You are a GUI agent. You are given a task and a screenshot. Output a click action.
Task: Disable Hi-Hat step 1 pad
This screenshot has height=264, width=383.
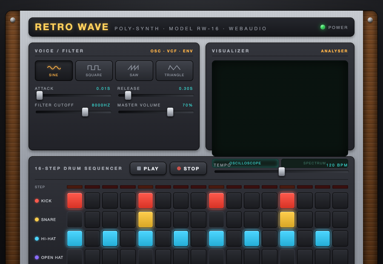[75, 238]
